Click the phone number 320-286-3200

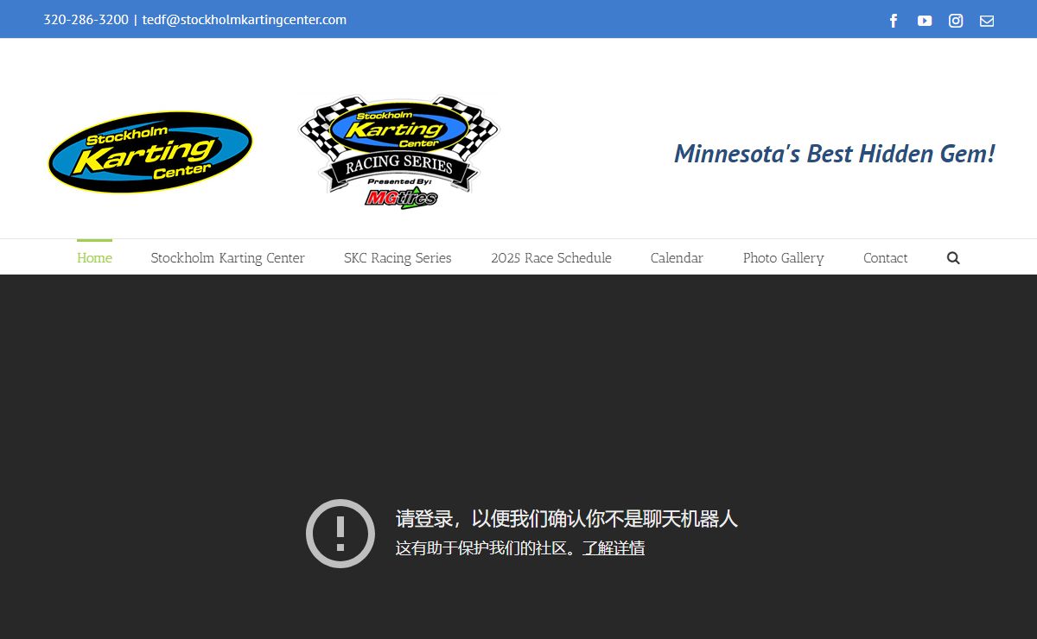coord(86,19)
